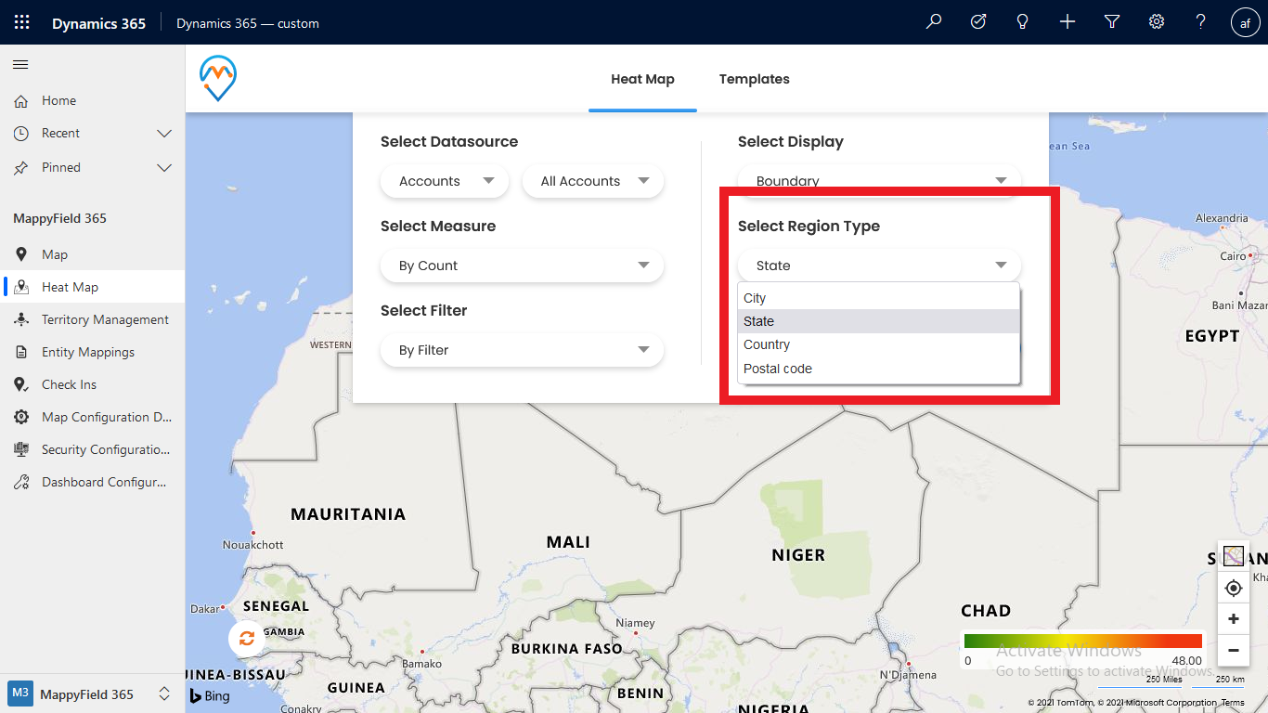The height and width of the screenshot is (713, 1268).
Task: Open the task flow checkmark circle icon
Action: click(978, 22)
